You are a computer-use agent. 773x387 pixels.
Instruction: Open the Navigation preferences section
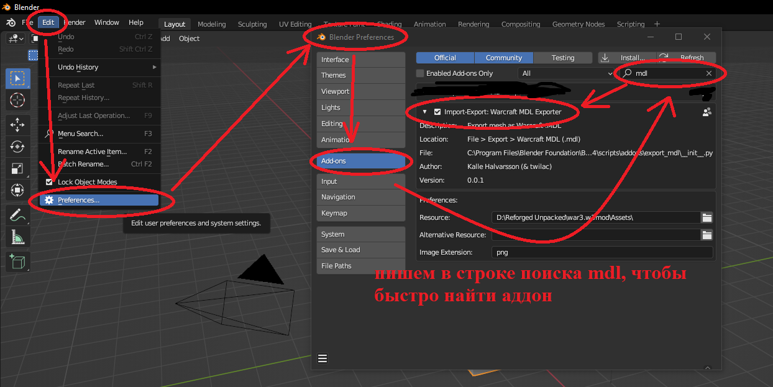[361, 197]
